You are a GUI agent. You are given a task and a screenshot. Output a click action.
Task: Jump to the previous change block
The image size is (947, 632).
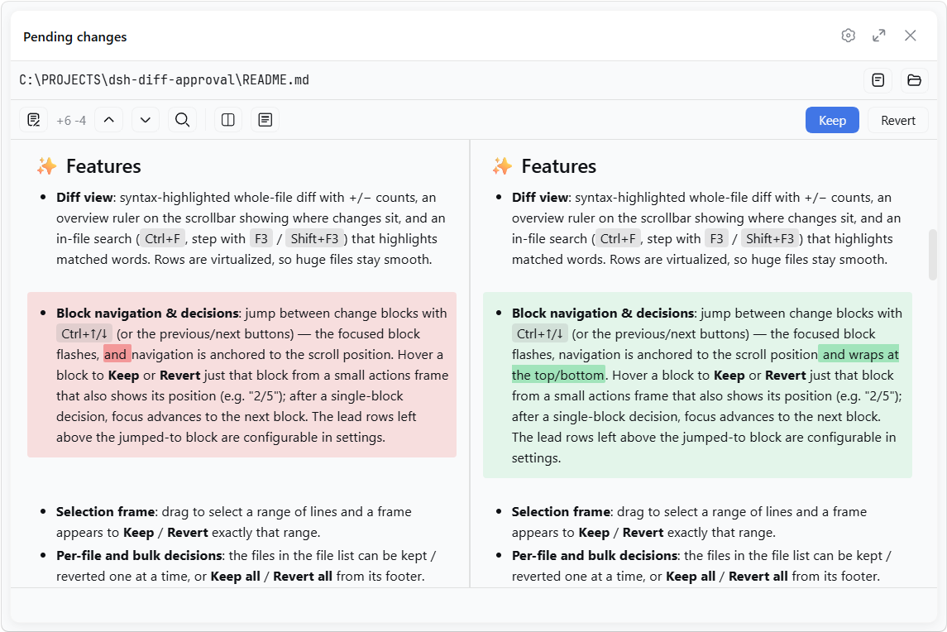pos(108,120)
